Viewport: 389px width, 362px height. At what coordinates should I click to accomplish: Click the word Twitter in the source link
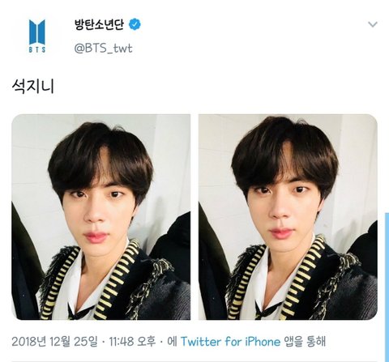(x=201, y=342)
